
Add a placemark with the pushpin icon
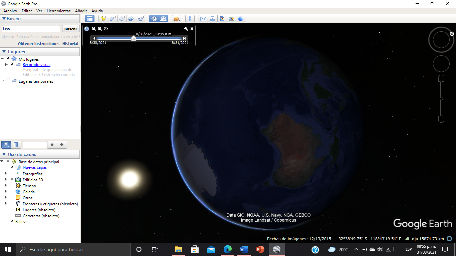103,19
